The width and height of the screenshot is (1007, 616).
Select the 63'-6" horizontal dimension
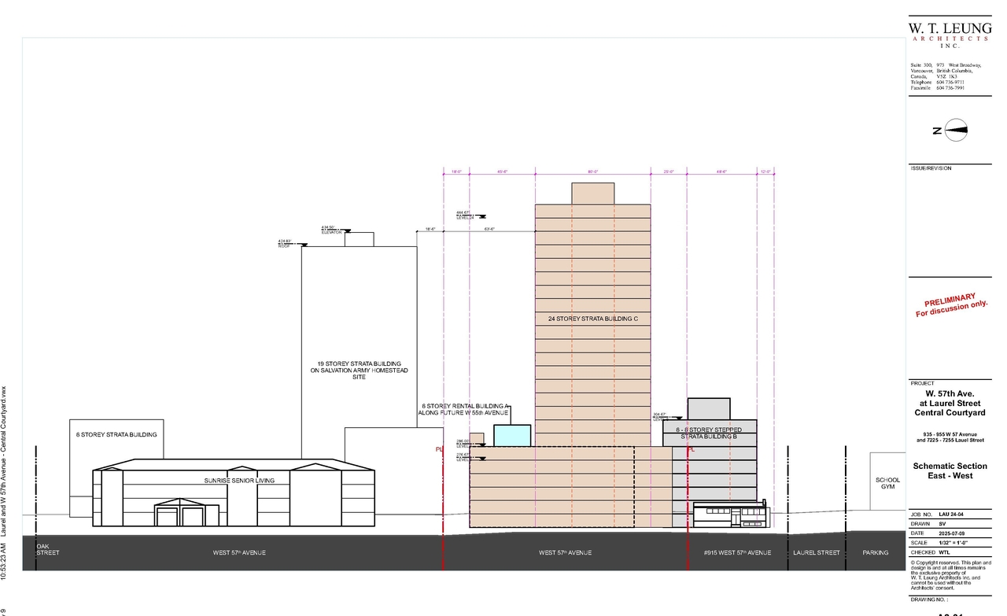pos(489,229)
